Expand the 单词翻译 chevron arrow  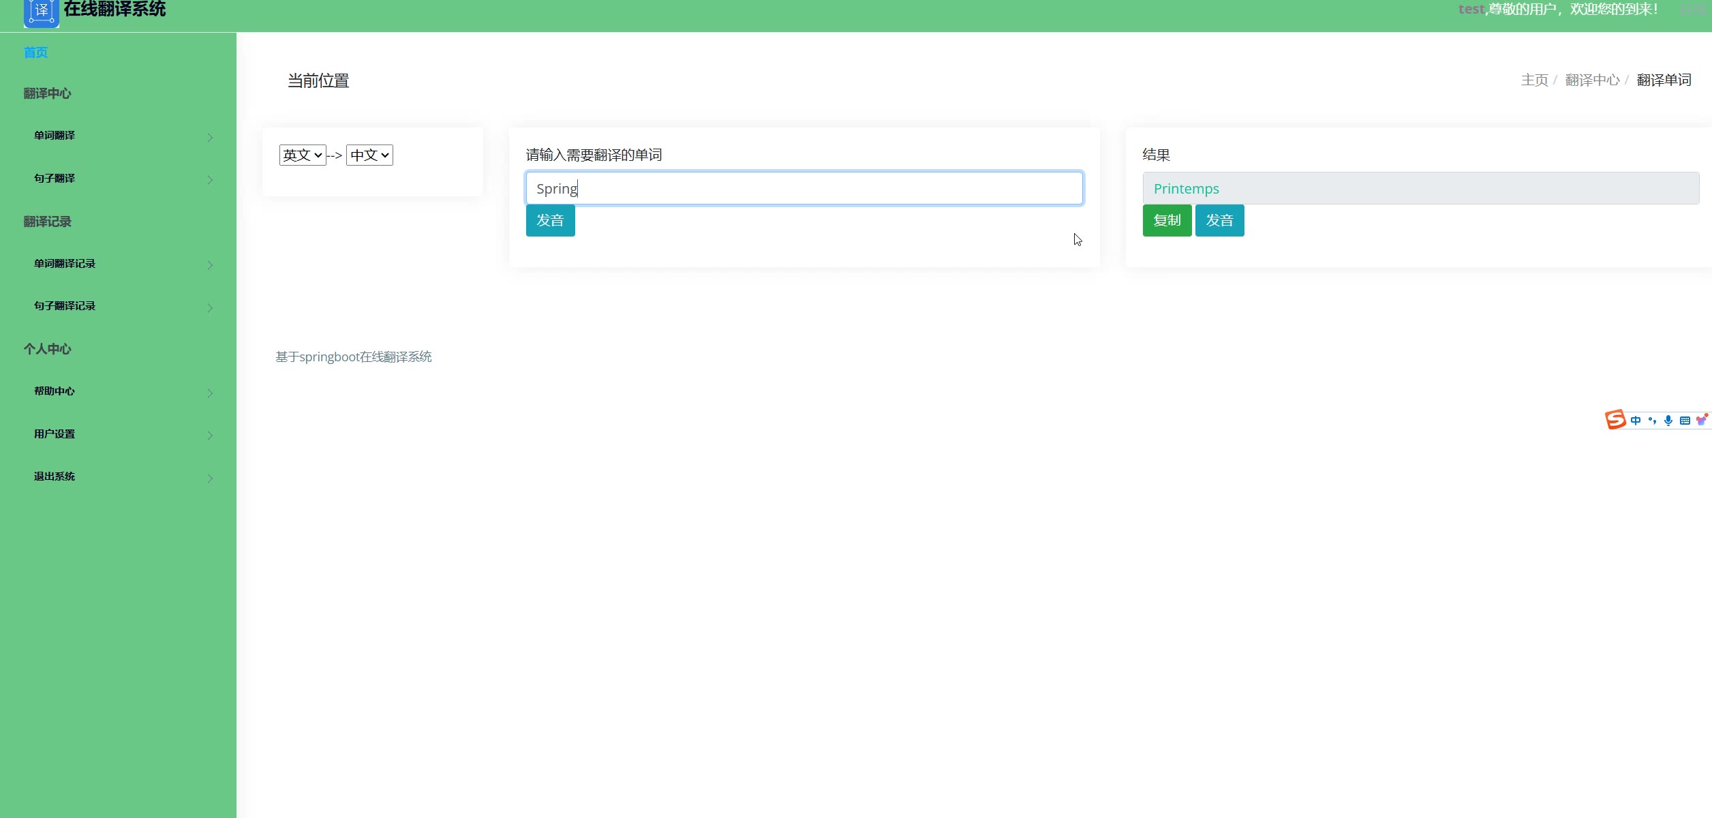pyautogui.click(x=210, y=138)
